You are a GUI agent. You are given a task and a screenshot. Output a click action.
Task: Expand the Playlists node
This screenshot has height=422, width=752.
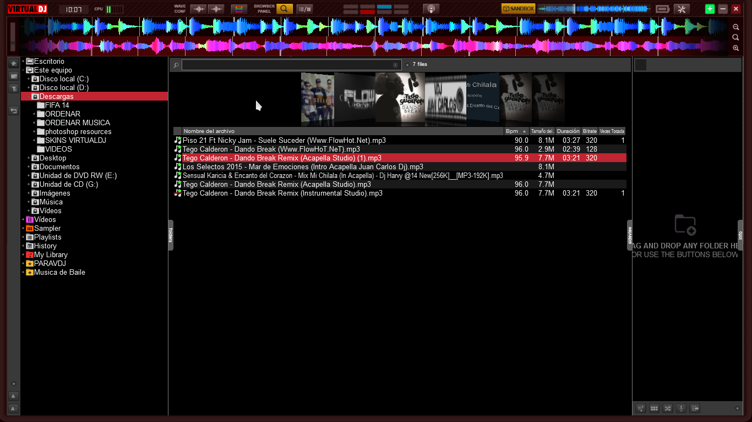tap(23, 237)
